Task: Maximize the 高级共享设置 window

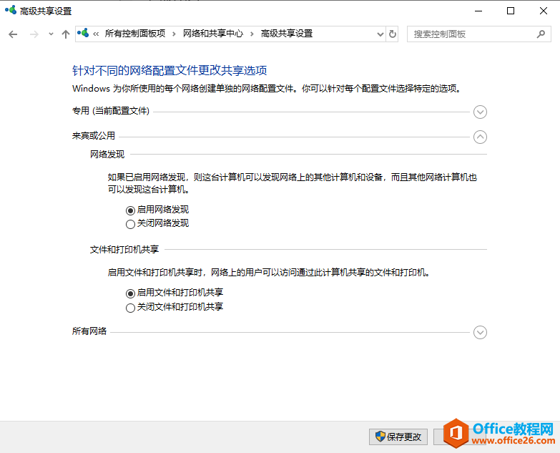Action: 511,11
